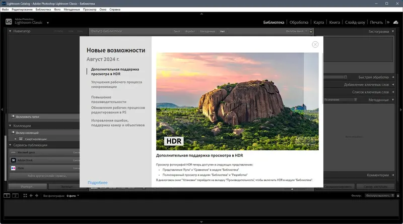Expand the Быстрая обработка panel

[x=393, y=77]
